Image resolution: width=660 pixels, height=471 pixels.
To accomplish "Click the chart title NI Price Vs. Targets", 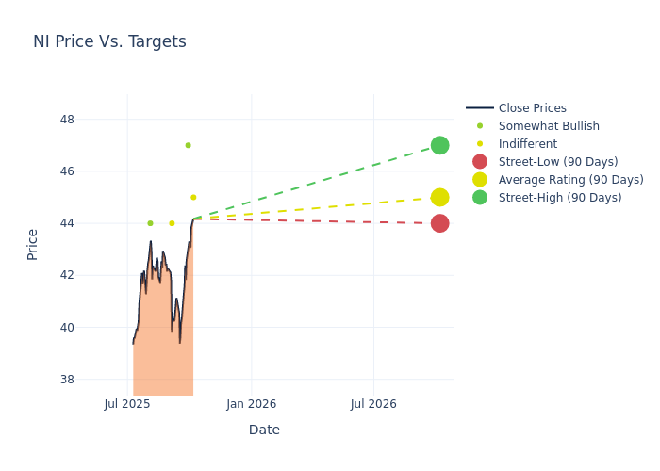I will (109, 41).
